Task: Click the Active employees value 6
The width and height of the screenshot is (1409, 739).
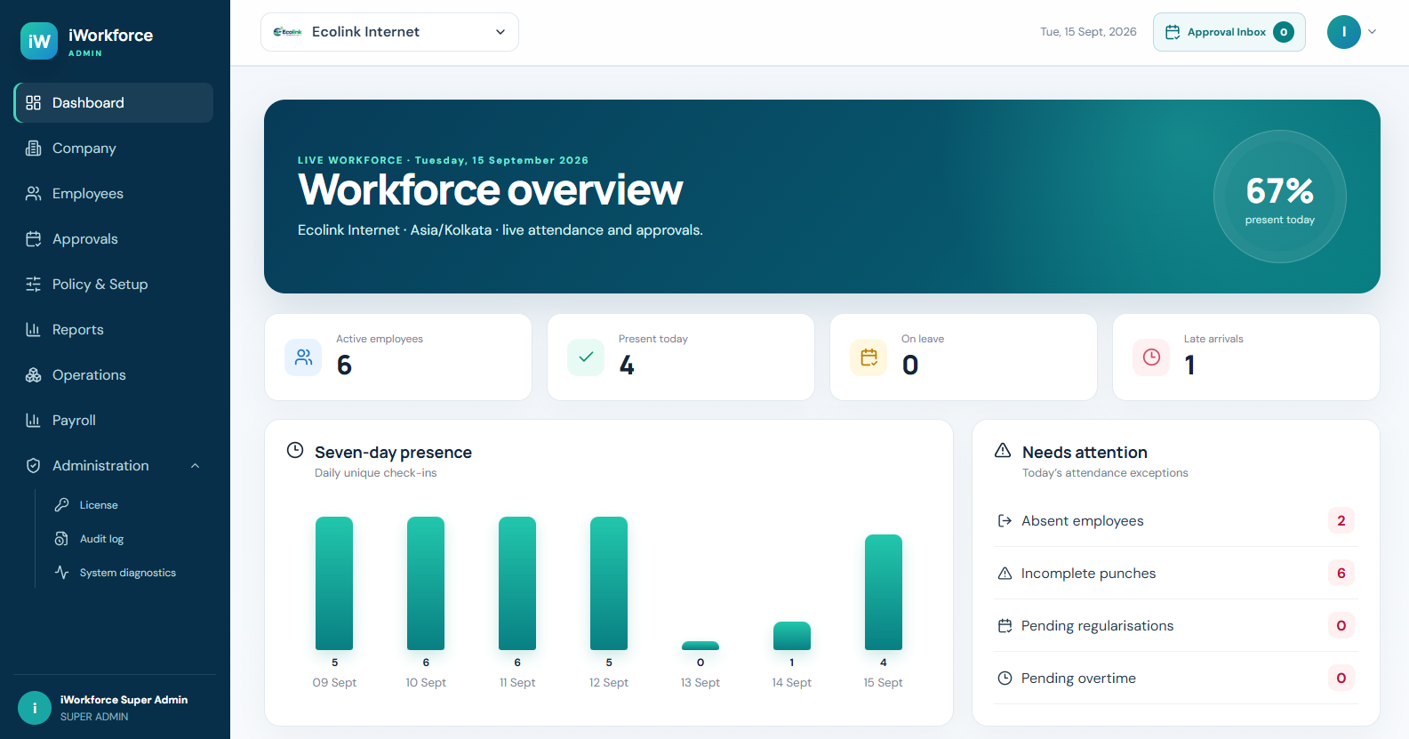Action: (x=344, y=365)
